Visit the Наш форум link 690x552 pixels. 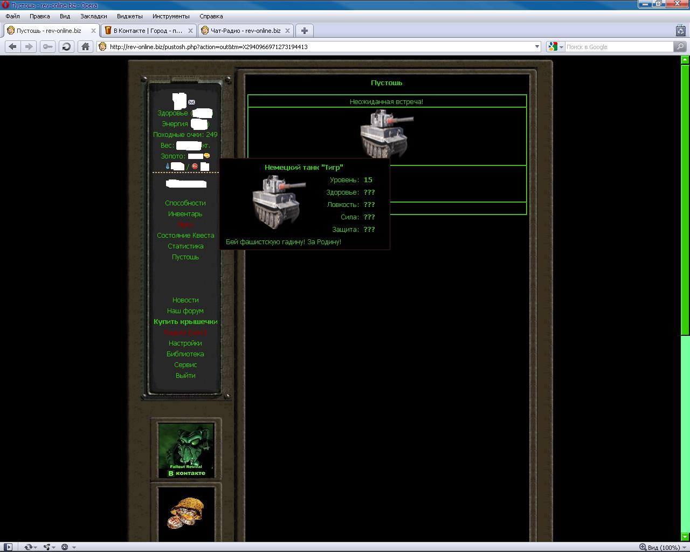click(x=185, y=311)
